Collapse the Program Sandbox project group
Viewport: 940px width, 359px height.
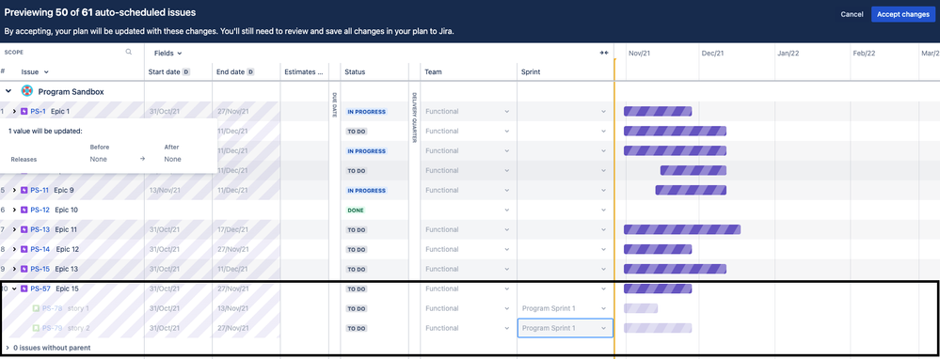point(8,91)
